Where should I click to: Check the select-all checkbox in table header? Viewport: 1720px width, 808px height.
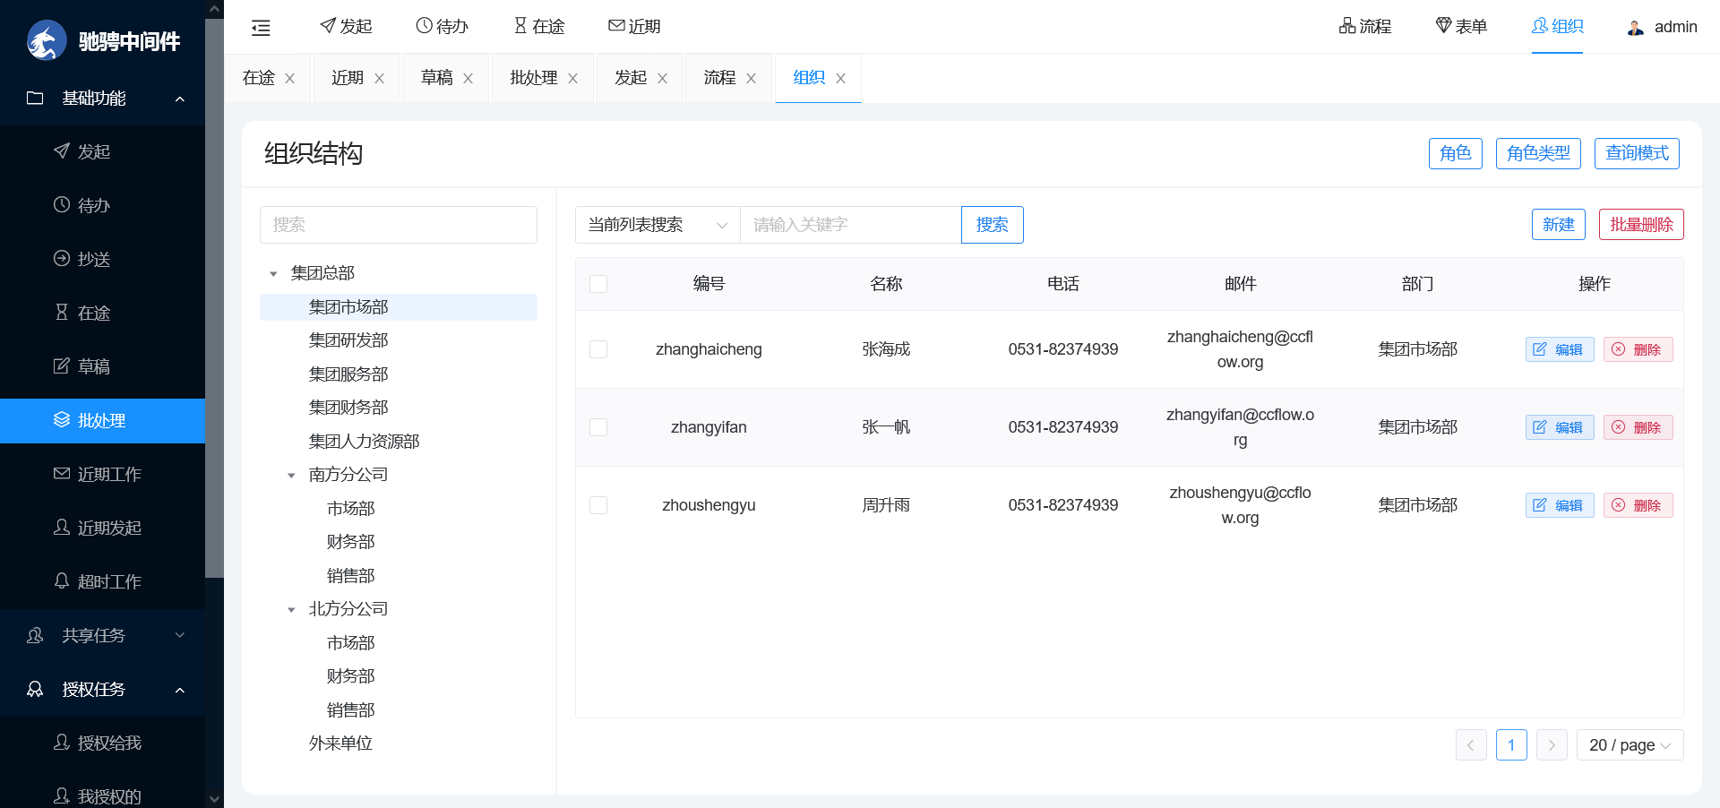click(x=598, y=284)
